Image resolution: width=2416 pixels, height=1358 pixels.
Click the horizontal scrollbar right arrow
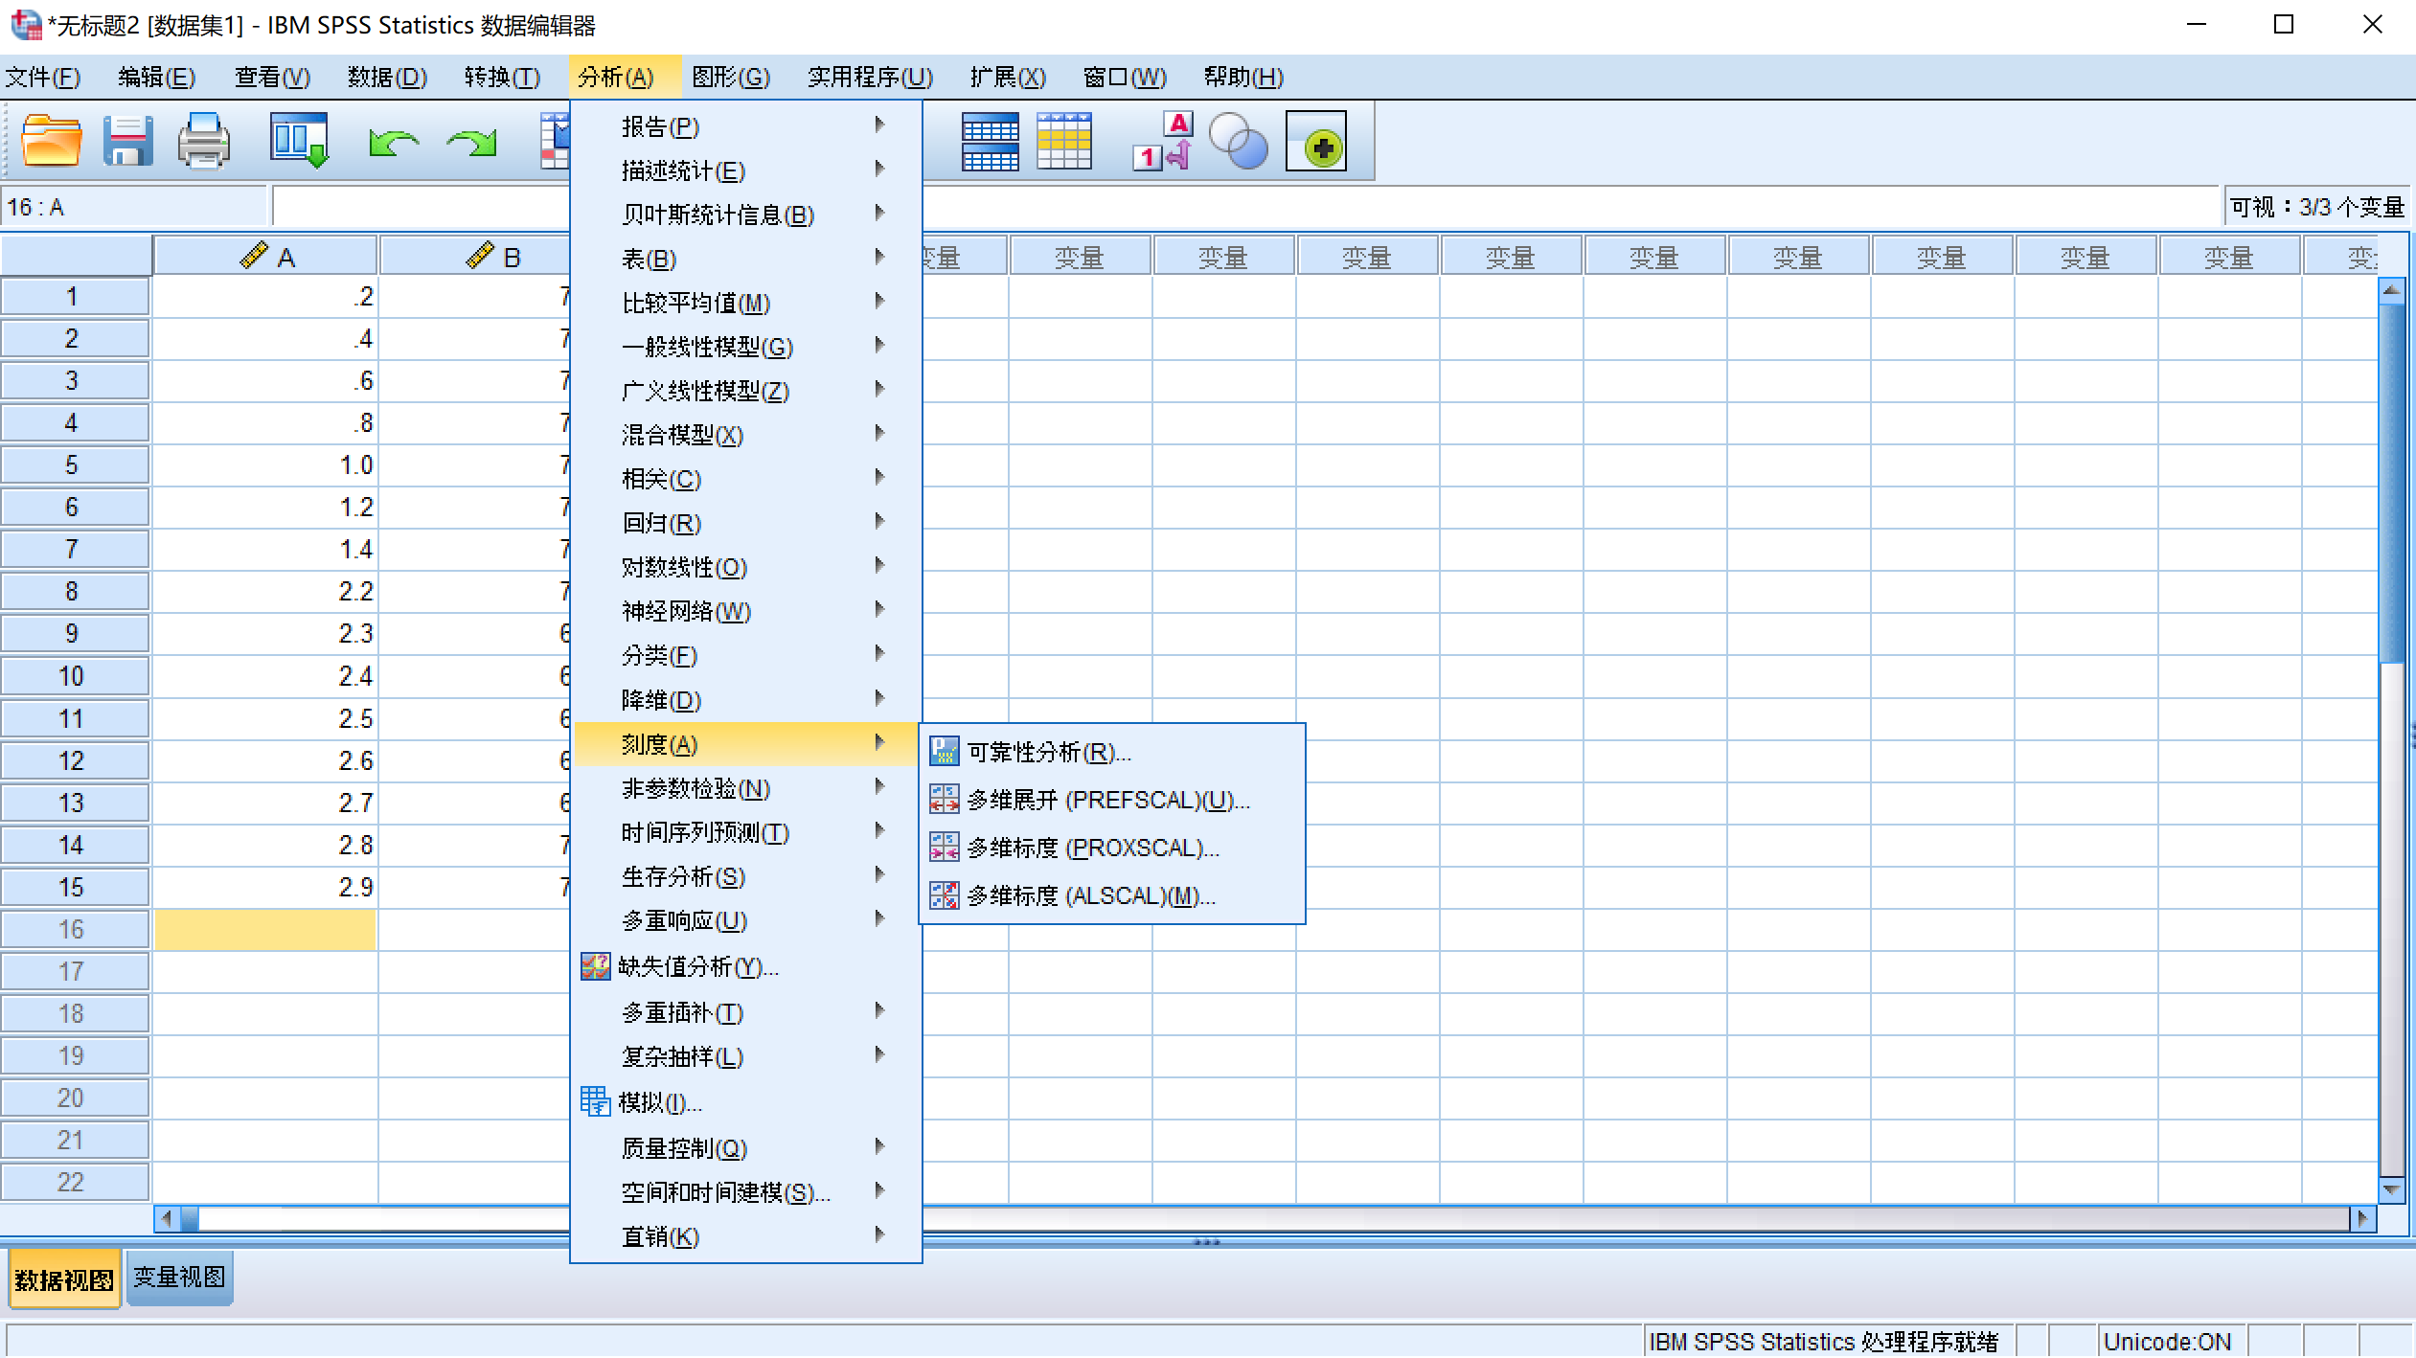2362,1218
